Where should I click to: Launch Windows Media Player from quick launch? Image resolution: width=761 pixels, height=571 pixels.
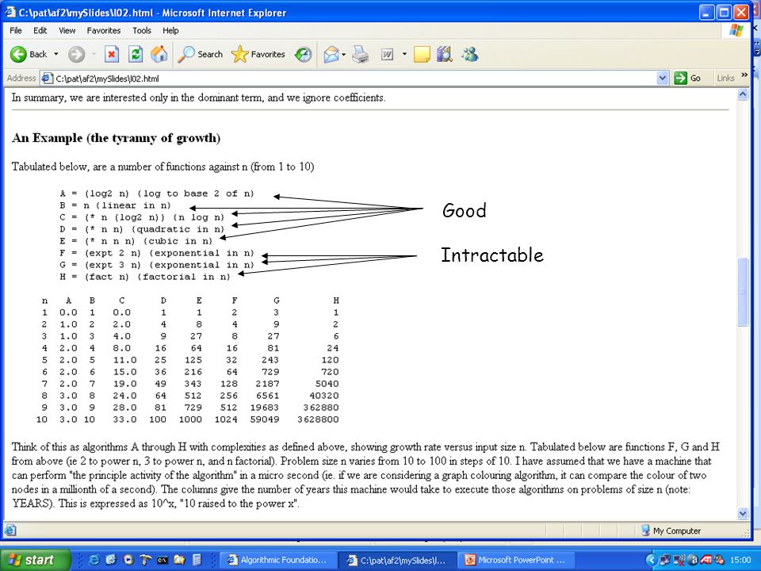click(128, 560)
